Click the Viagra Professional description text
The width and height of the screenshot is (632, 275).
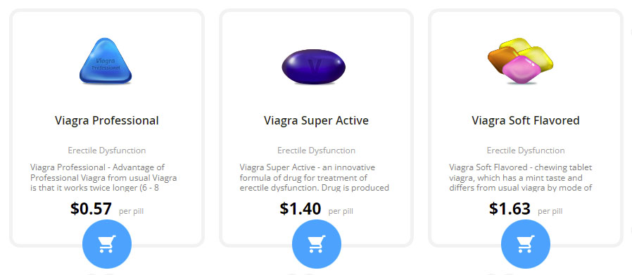tap(103, 177)
